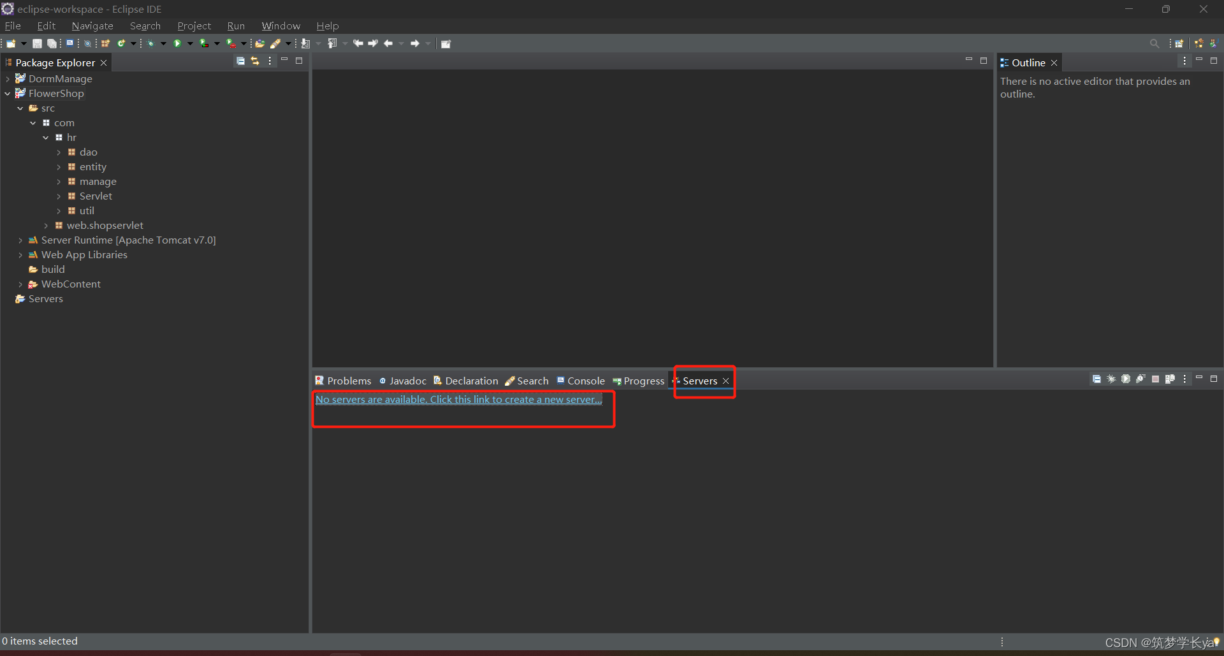This screenshot has height=656, width=1224.
Task: Expand the WebContent folder node
Action: pos(20,284)
